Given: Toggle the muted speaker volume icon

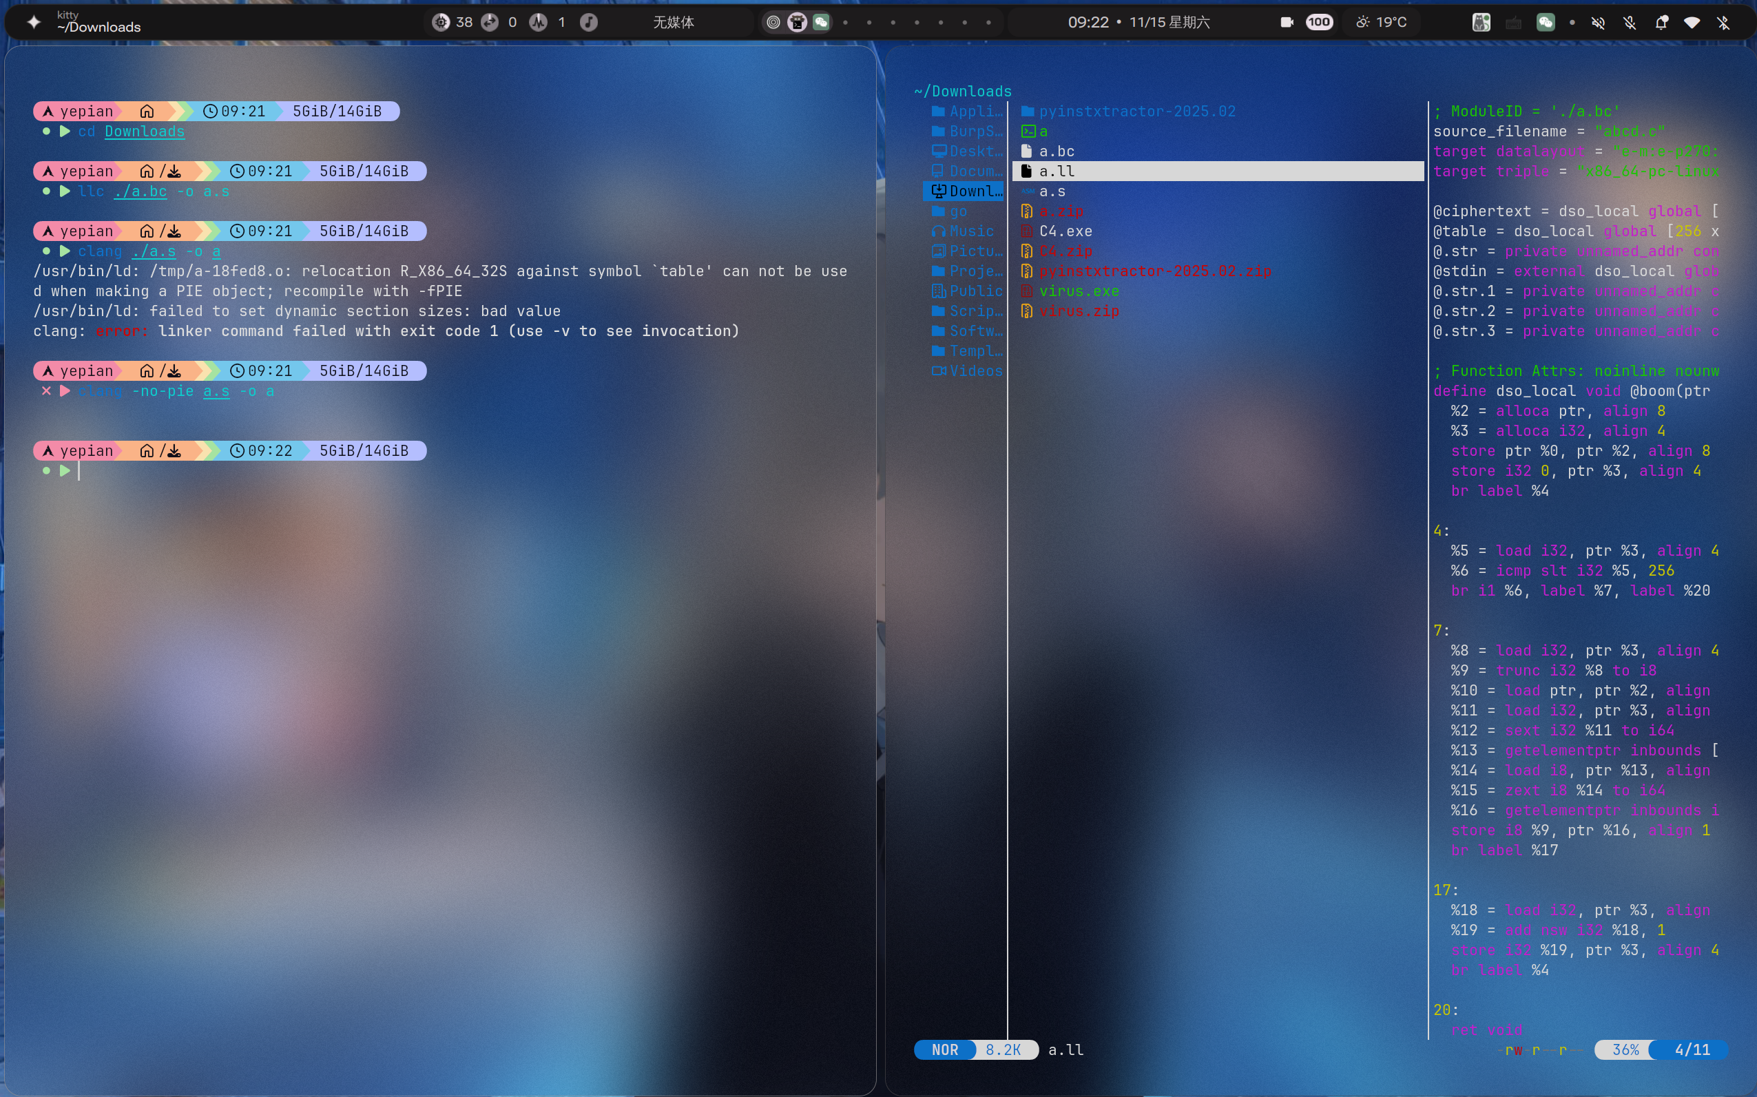Looking at the screenshot, I should (x=1598, y=22).
